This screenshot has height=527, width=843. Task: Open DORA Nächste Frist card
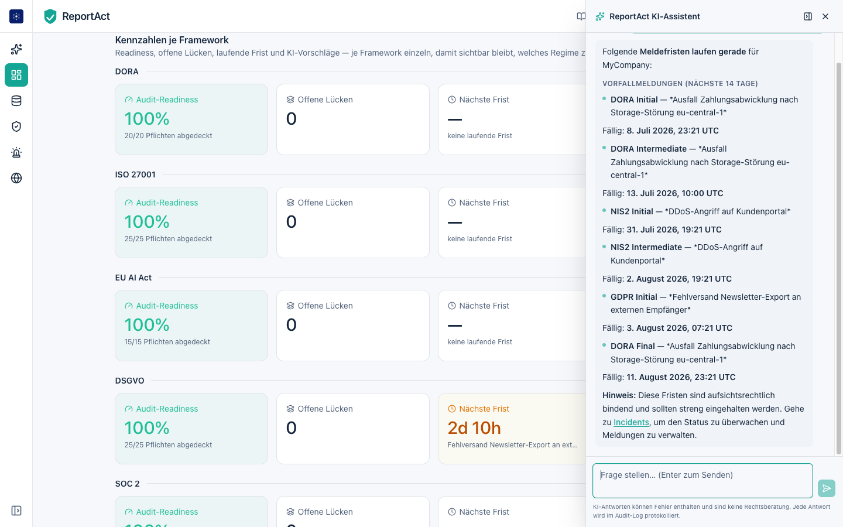pos(512,119)
